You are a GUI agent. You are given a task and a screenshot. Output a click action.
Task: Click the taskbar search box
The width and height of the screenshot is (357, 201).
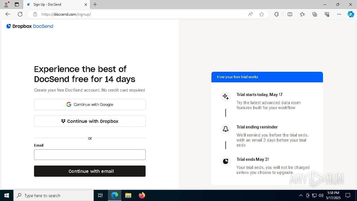pos(54,195)
